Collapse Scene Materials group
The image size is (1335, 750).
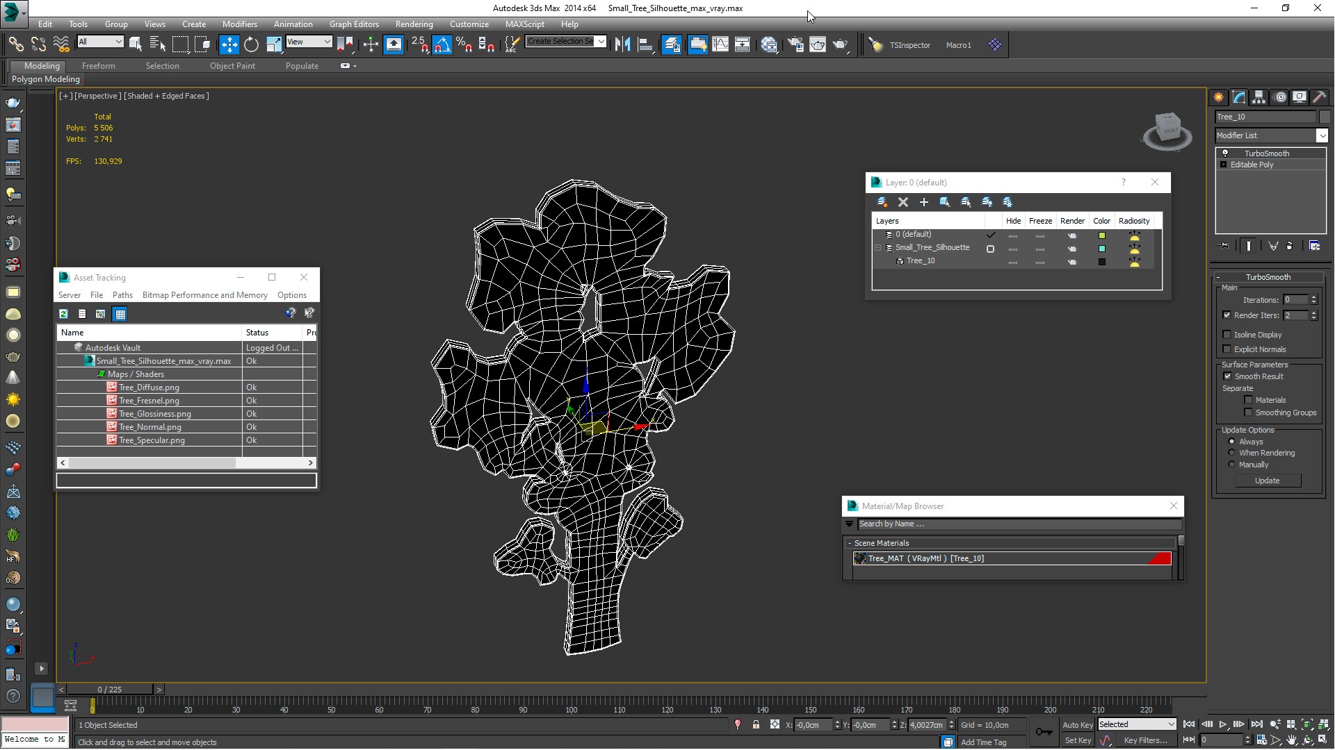(850, 543)
